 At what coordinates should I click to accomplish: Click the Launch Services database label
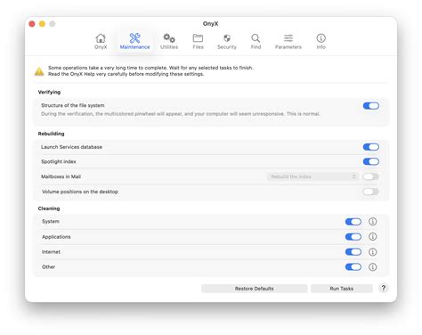tap(71, 147)
